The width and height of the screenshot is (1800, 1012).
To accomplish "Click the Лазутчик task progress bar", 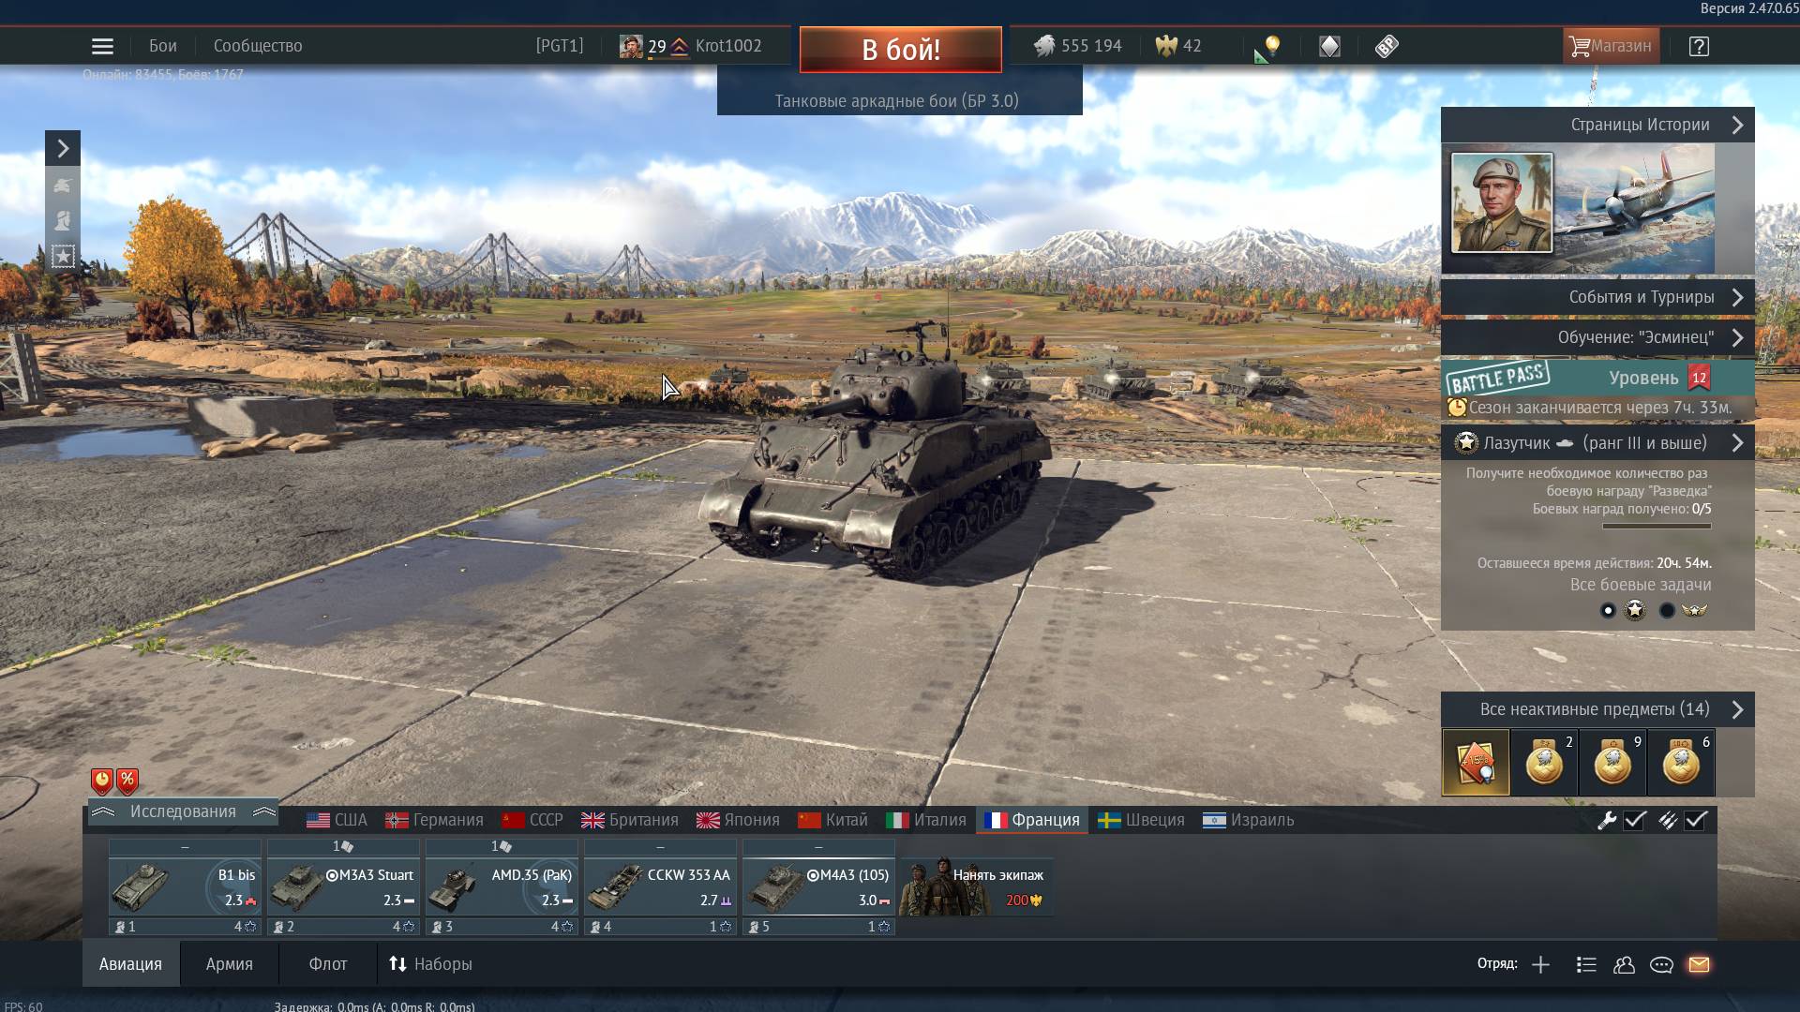I will [1657, 527].
